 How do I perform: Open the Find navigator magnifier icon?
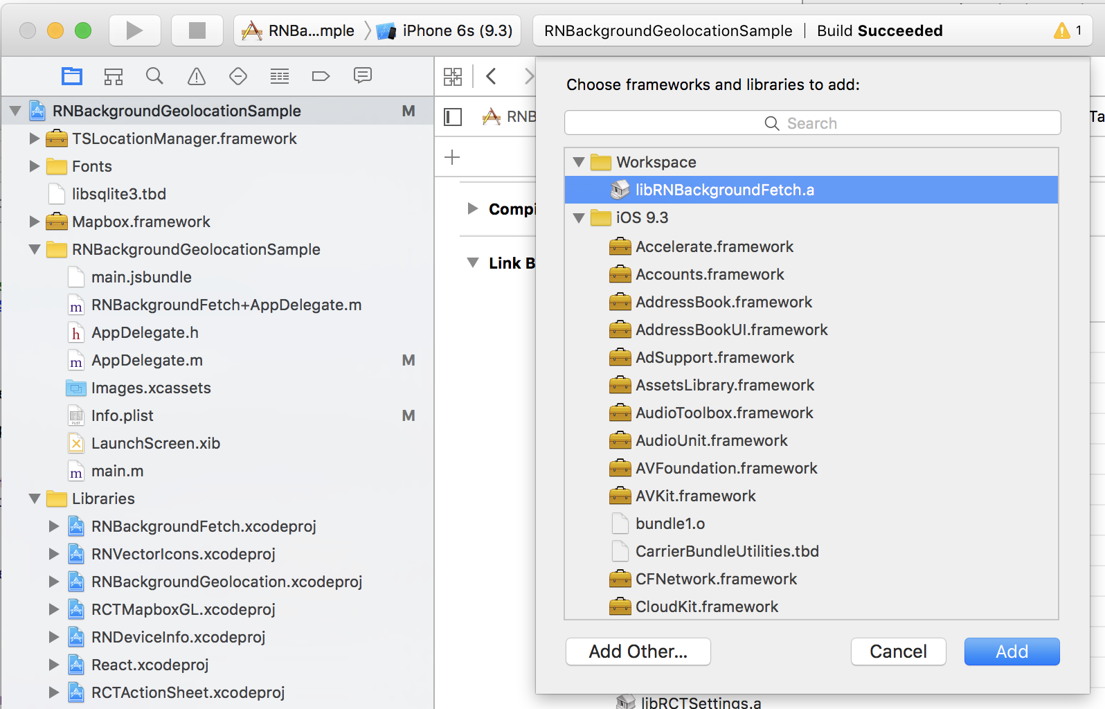(x=155, y=76)
